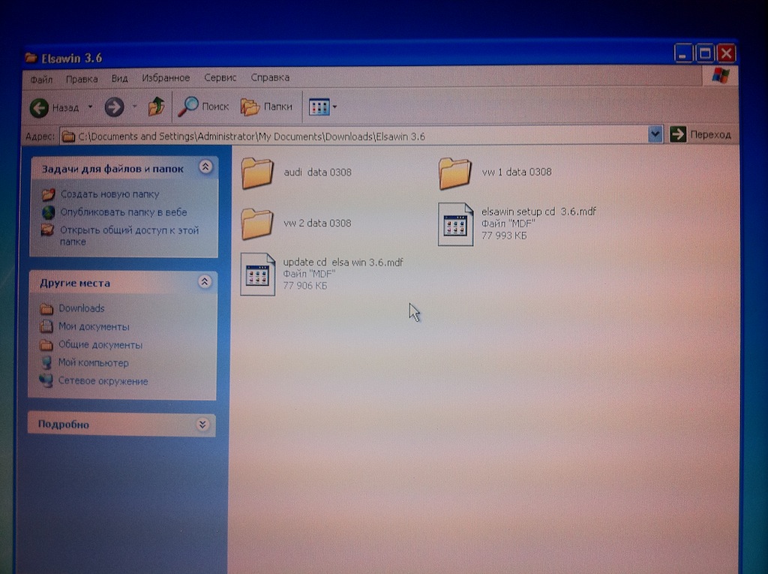
Task: Select the vw 1 data 0308 folder
Action: [x=455, y=173]
